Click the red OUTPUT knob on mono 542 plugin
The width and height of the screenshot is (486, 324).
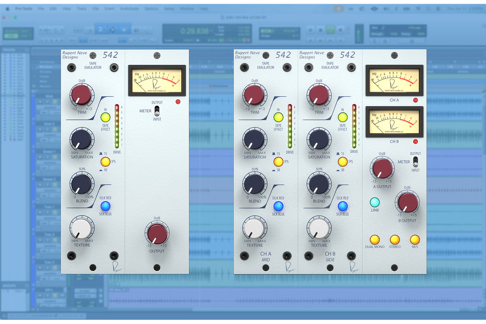[157, 234]
